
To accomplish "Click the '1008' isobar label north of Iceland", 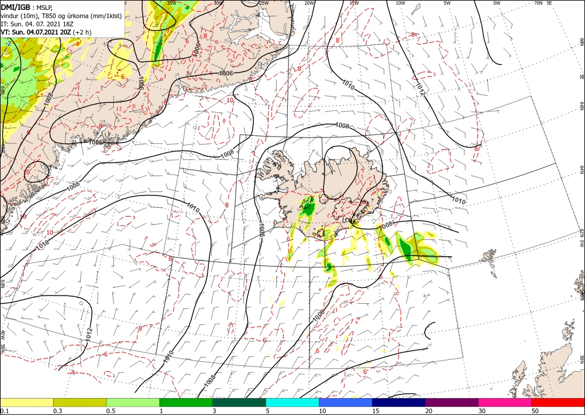I will (342, 126).
